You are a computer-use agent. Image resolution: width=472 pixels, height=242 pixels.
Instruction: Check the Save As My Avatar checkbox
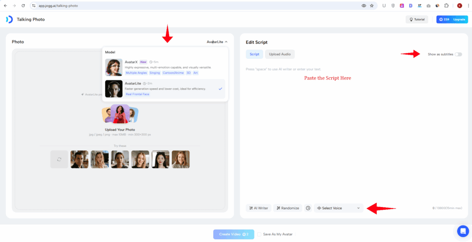click(260, 234)
